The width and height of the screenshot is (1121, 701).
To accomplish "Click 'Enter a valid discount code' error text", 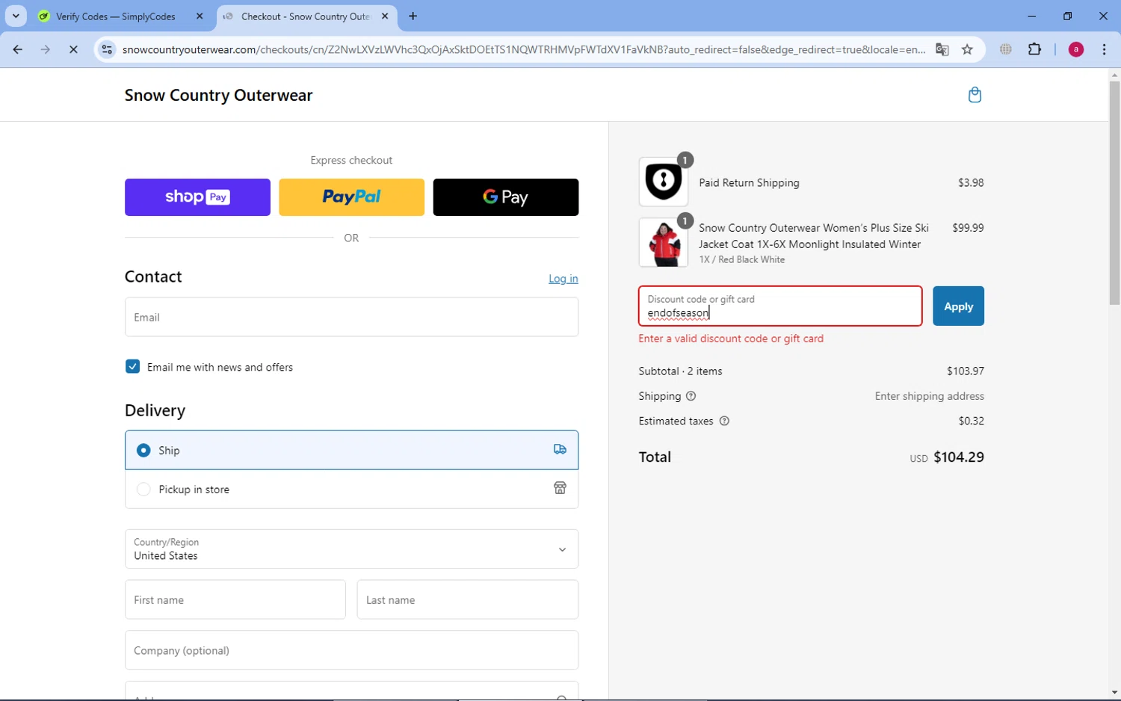I will pos(731,339).
